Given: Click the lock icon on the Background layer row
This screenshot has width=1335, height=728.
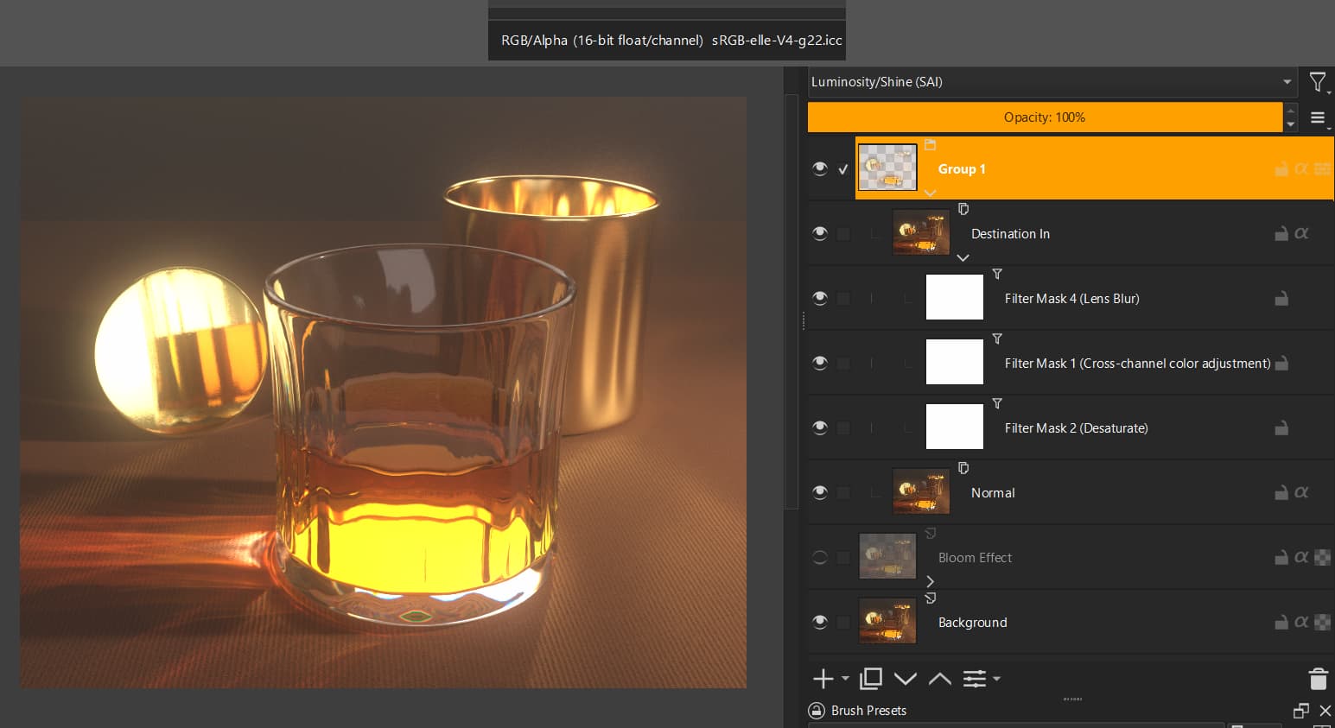Looking at the screenshot, I should 1281,621.
